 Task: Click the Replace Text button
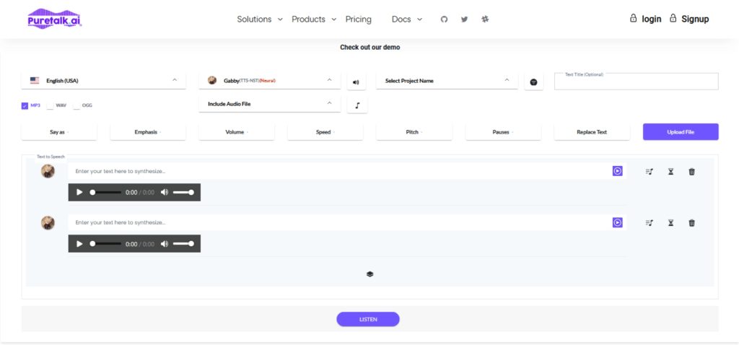coord(592,132)
